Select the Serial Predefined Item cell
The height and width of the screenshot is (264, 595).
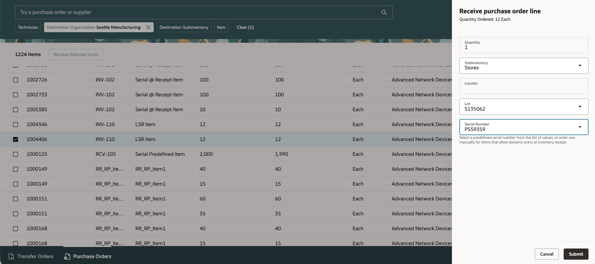[160, 154]
